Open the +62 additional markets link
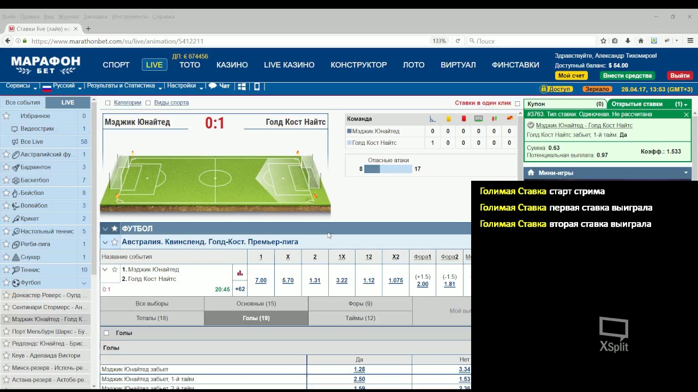Viewport: 698px width, 392px height. point(240,289)
